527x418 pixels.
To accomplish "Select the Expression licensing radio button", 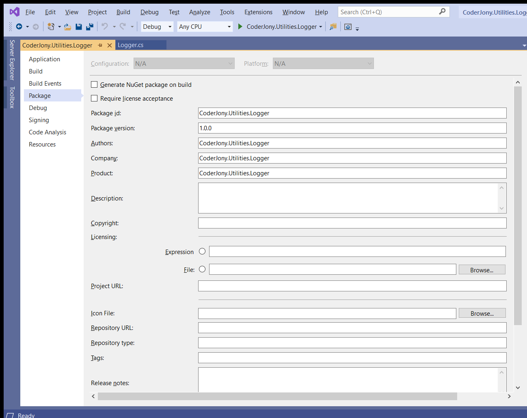I will [x=202, y=252].
